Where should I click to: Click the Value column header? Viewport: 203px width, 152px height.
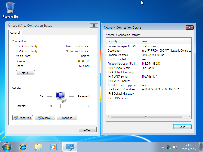(x=165, y=41)
